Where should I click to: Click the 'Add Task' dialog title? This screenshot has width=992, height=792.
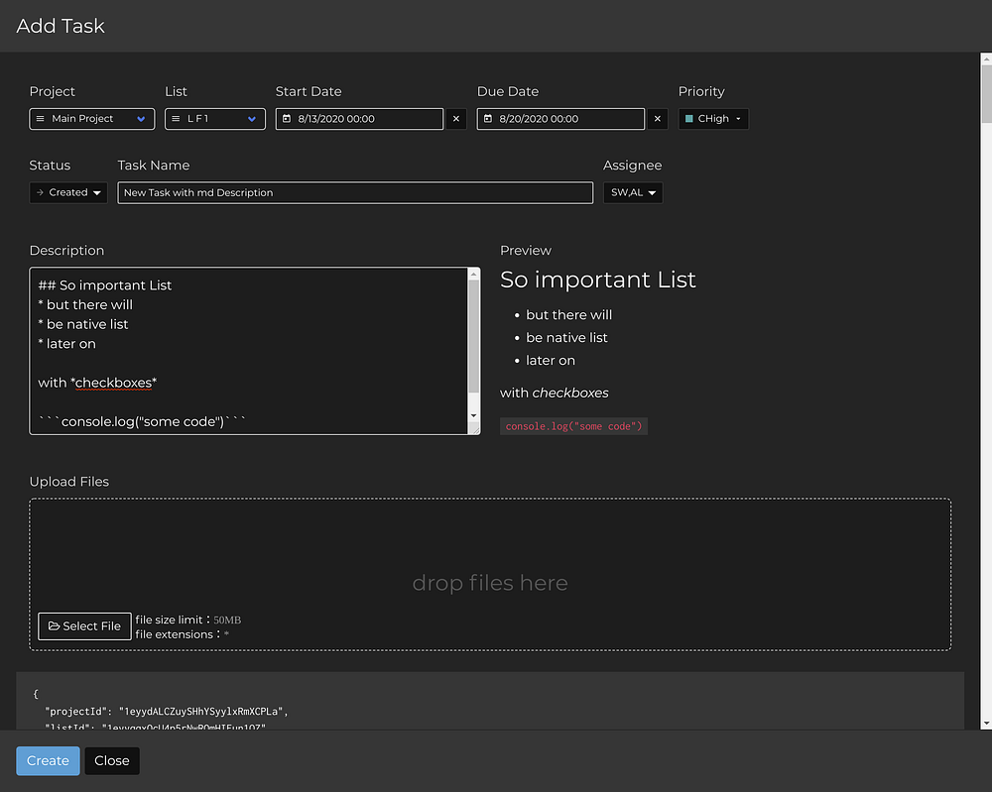tap(61, 26)
